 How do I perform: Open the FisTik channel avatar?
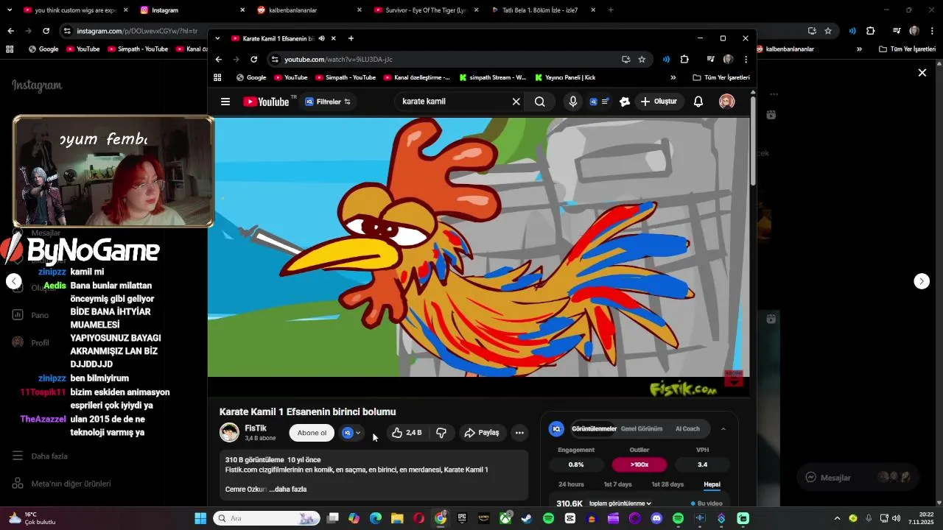point(230,433)
